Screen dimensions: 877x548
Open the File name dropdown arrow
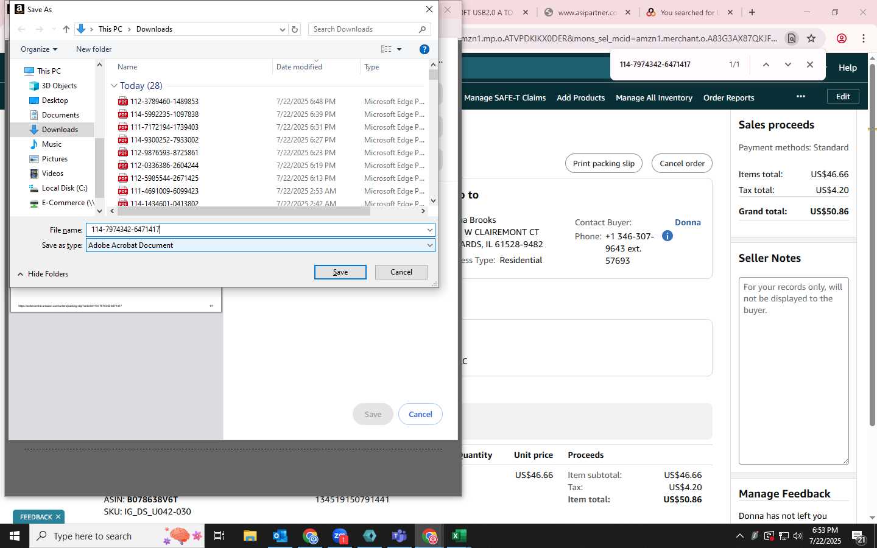coord(430,230)
